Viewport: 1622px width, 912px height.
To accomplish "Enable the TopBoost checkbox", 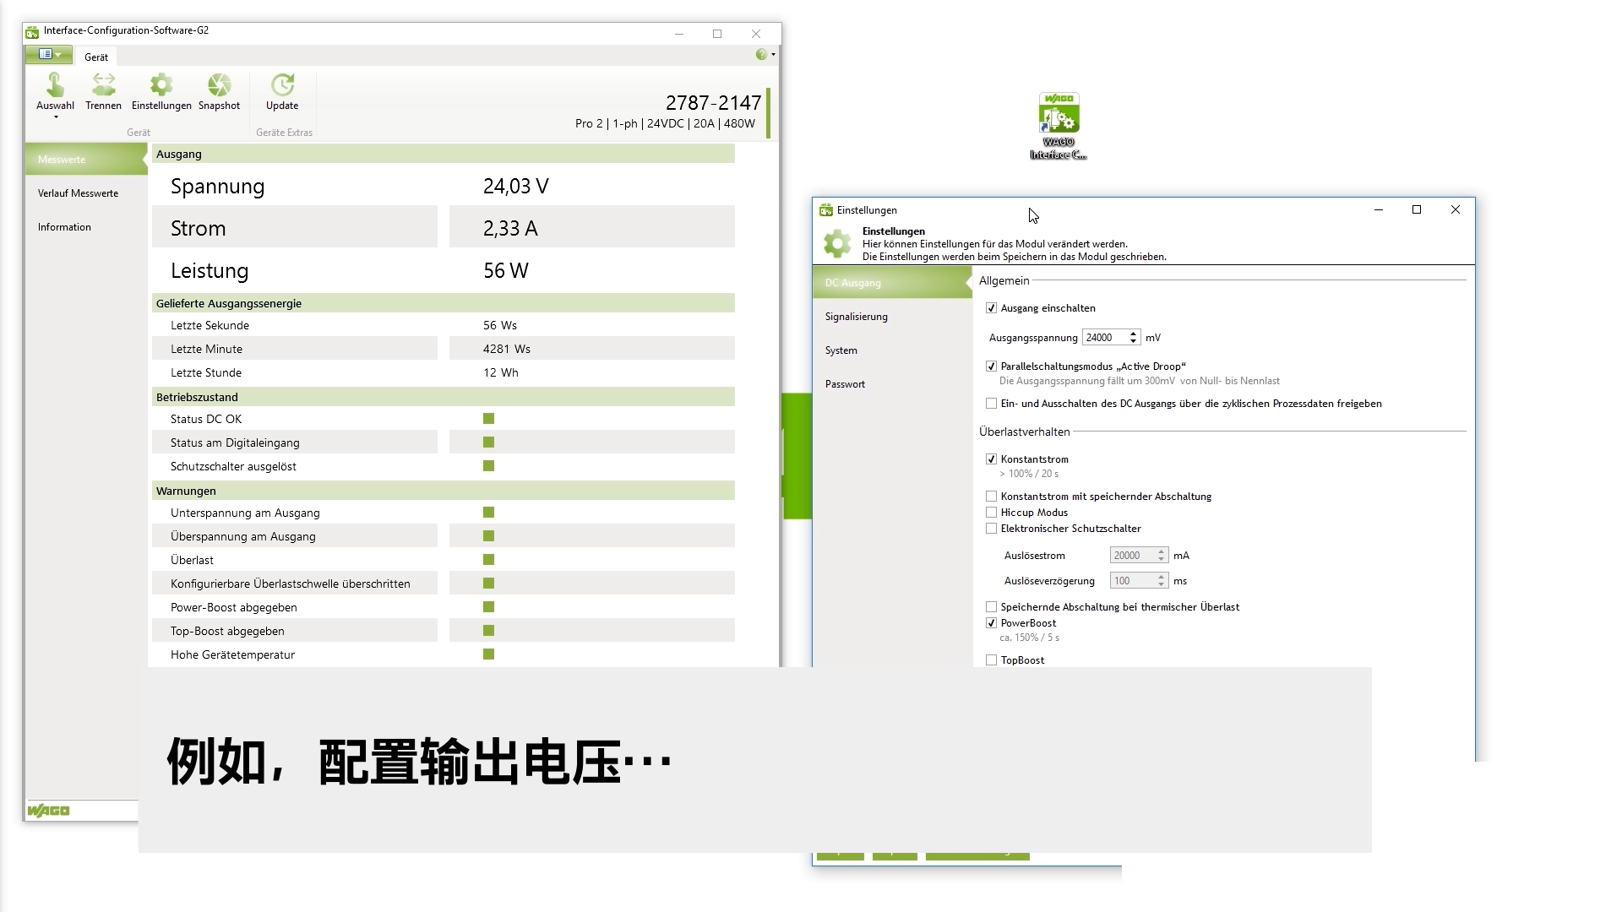I will click(x=991, y=660).
